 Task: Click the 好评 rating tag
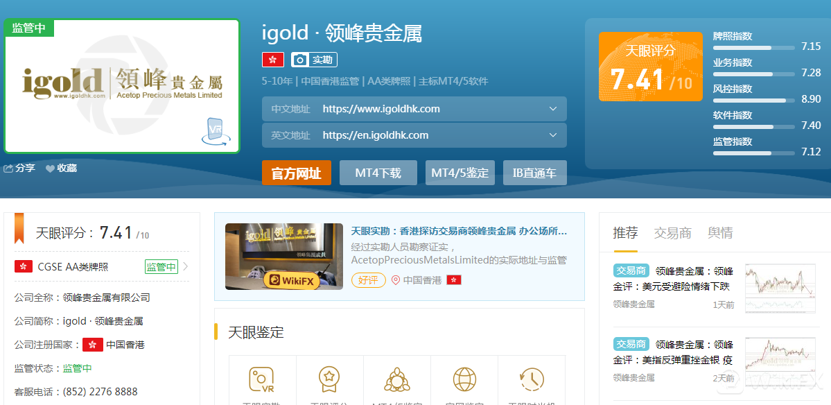(368, 280)
